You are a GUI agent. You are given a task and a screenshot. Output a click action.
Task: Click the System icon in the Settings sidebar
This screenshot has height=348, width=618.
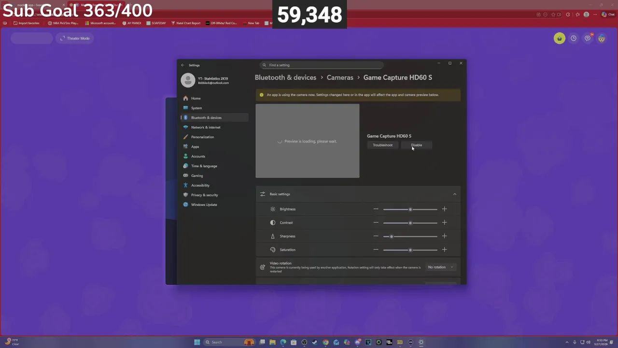(x=185, y=108)
